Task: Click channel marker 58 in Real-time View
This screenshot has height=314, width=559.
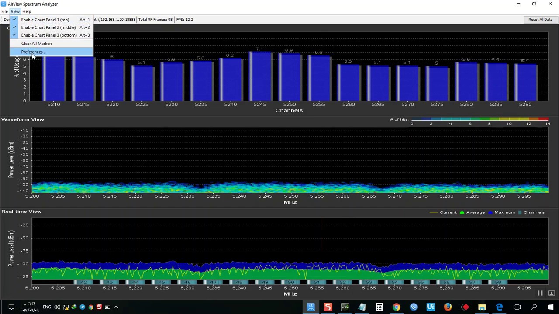Action: click(498, 283)
